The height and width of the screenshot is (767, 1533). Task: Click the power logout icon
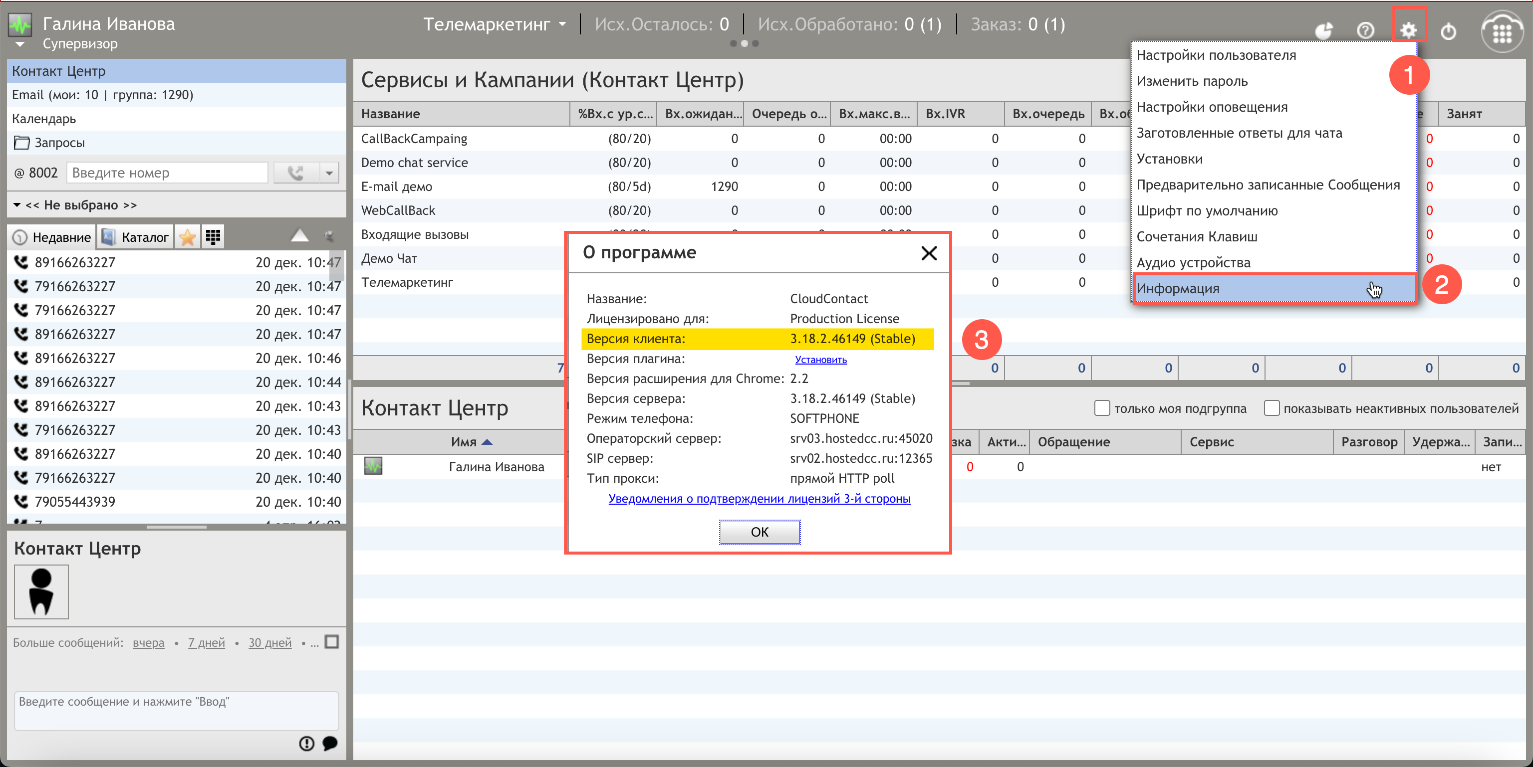coord(1449,30)
